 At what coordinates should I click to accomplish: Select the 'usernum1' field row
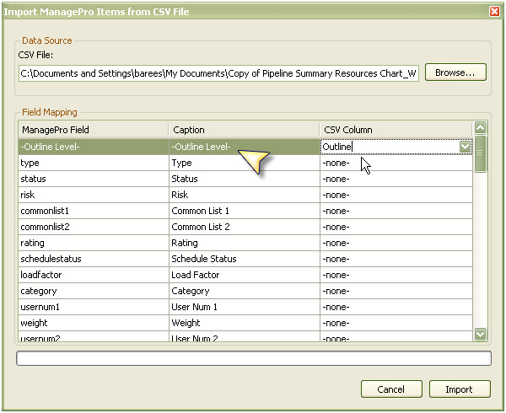[94, 307]
